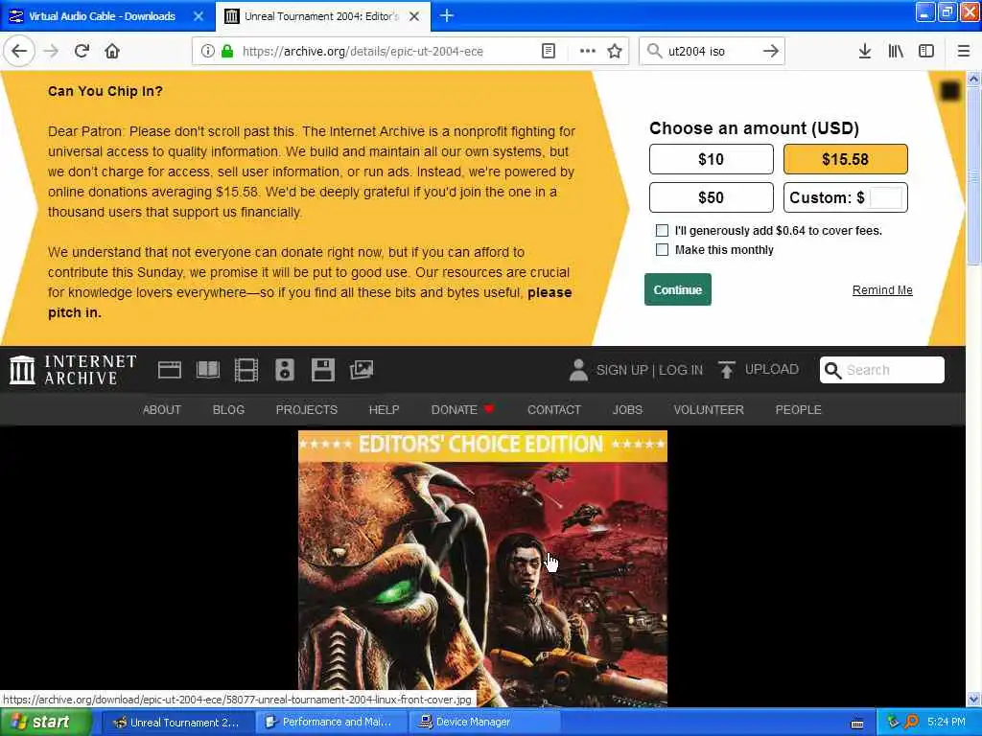The image size is (982, 736).
Task: Switch to Device Manager taskbar window
Action: click(483, 723)
